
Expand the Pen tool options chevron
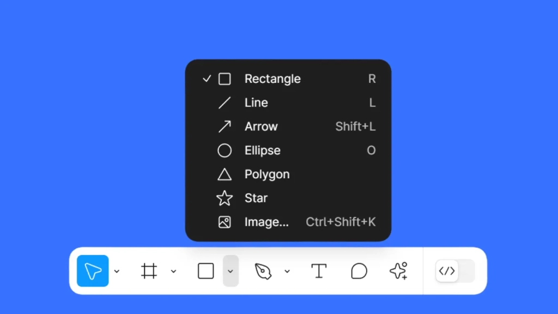tap(287, 271)
